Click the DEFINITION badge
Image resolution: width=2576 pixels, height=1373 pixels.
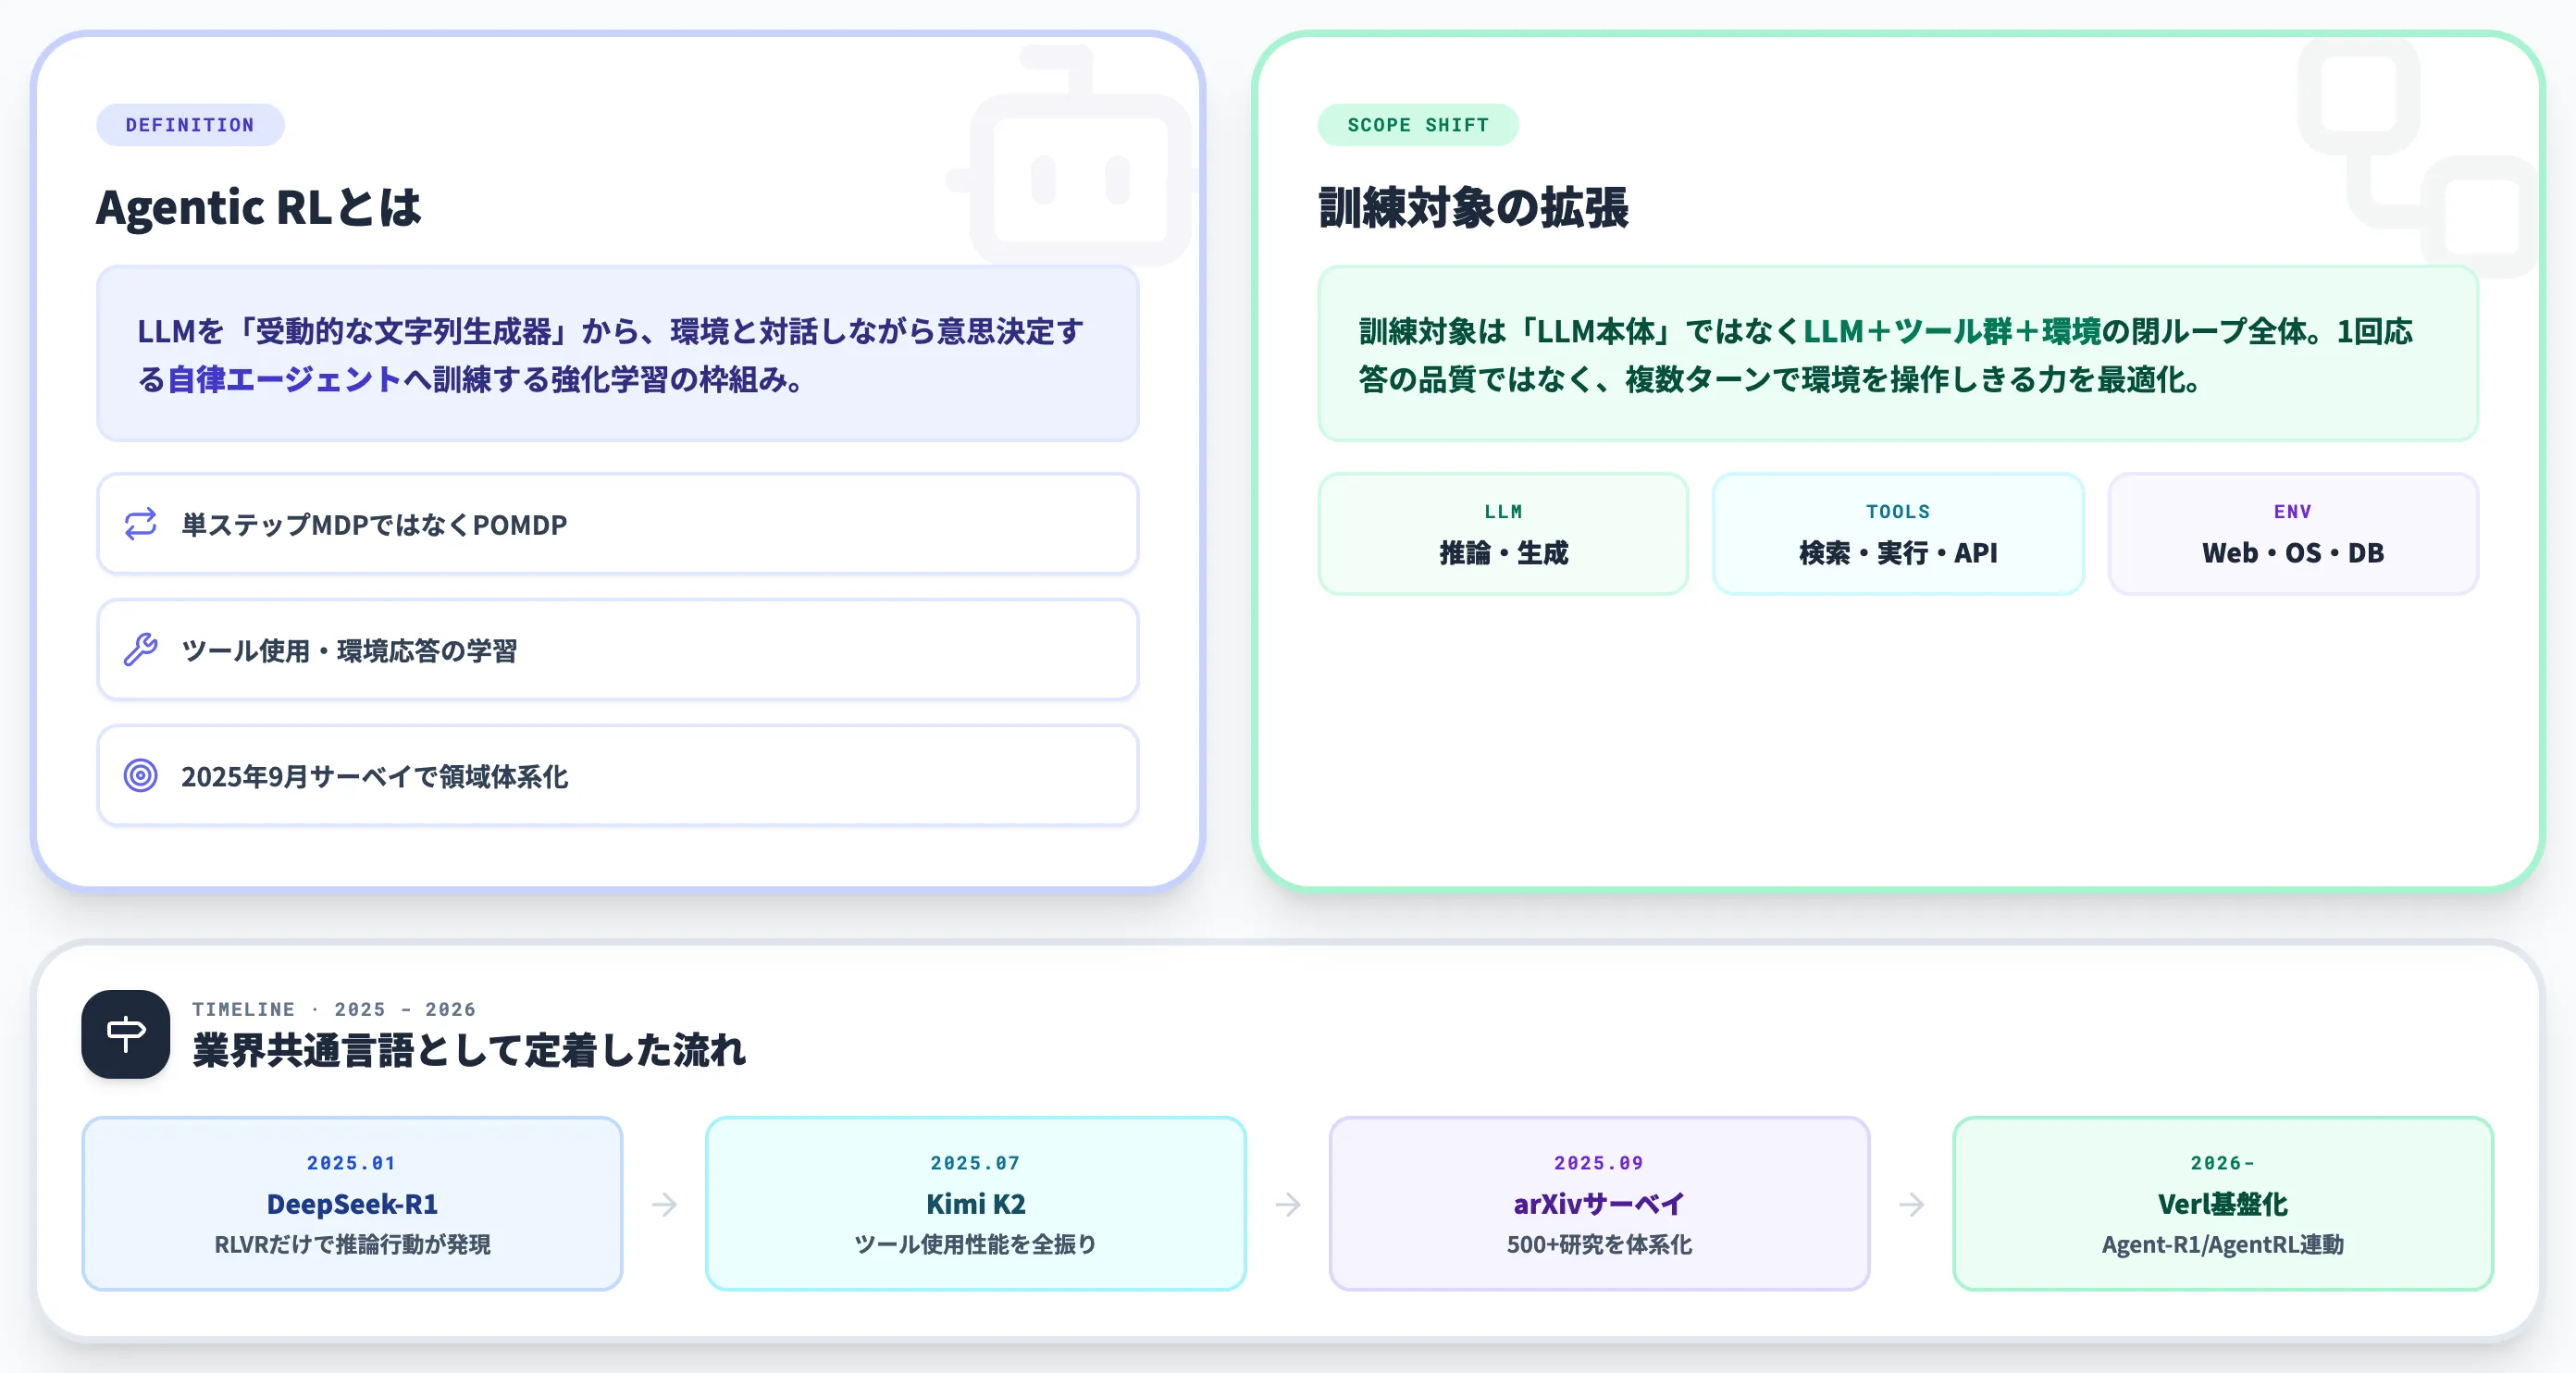[190, 125]
